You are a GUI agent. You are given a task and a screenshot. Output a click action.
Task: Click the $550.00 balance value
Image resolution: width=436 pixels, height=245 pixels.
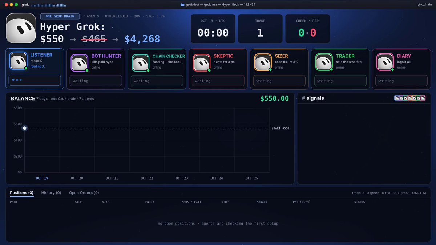tap(275, 98)
